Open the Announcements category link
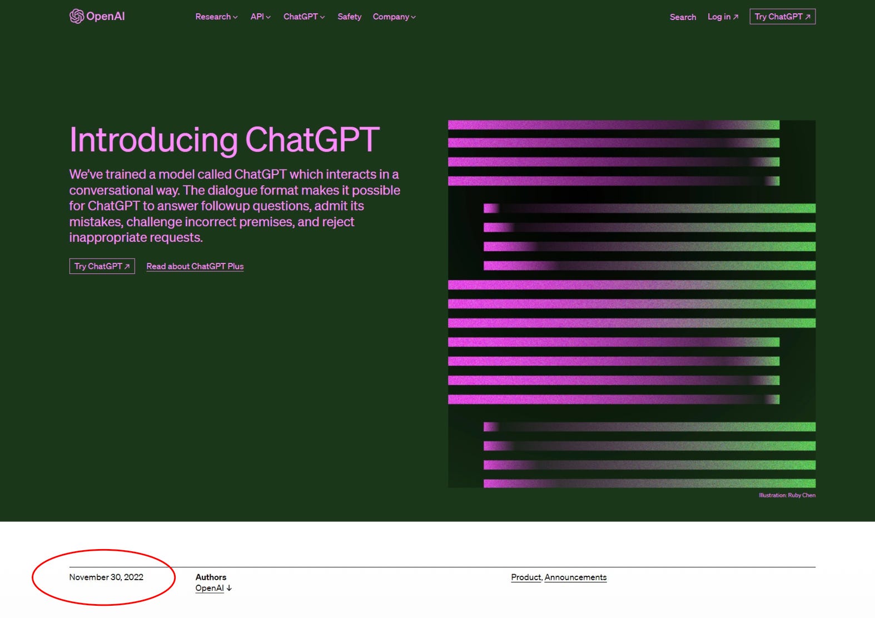 [575, 577]
